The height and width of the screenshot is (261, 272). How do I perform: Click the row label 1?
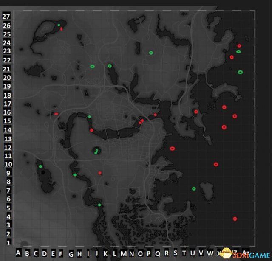[x=8, y=243]
